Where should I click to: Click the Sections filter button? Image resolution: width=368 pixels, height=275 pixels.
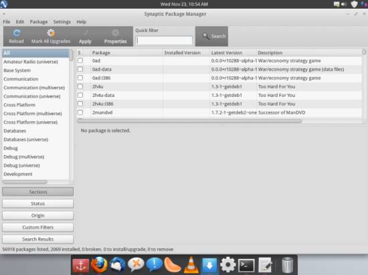pos(37,192)
